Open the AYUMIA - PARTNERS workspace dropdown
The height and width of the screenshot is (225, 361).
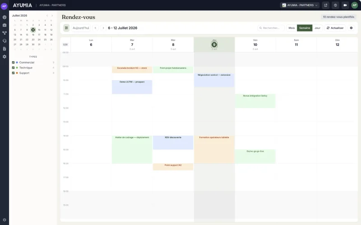tap(300, 5)
